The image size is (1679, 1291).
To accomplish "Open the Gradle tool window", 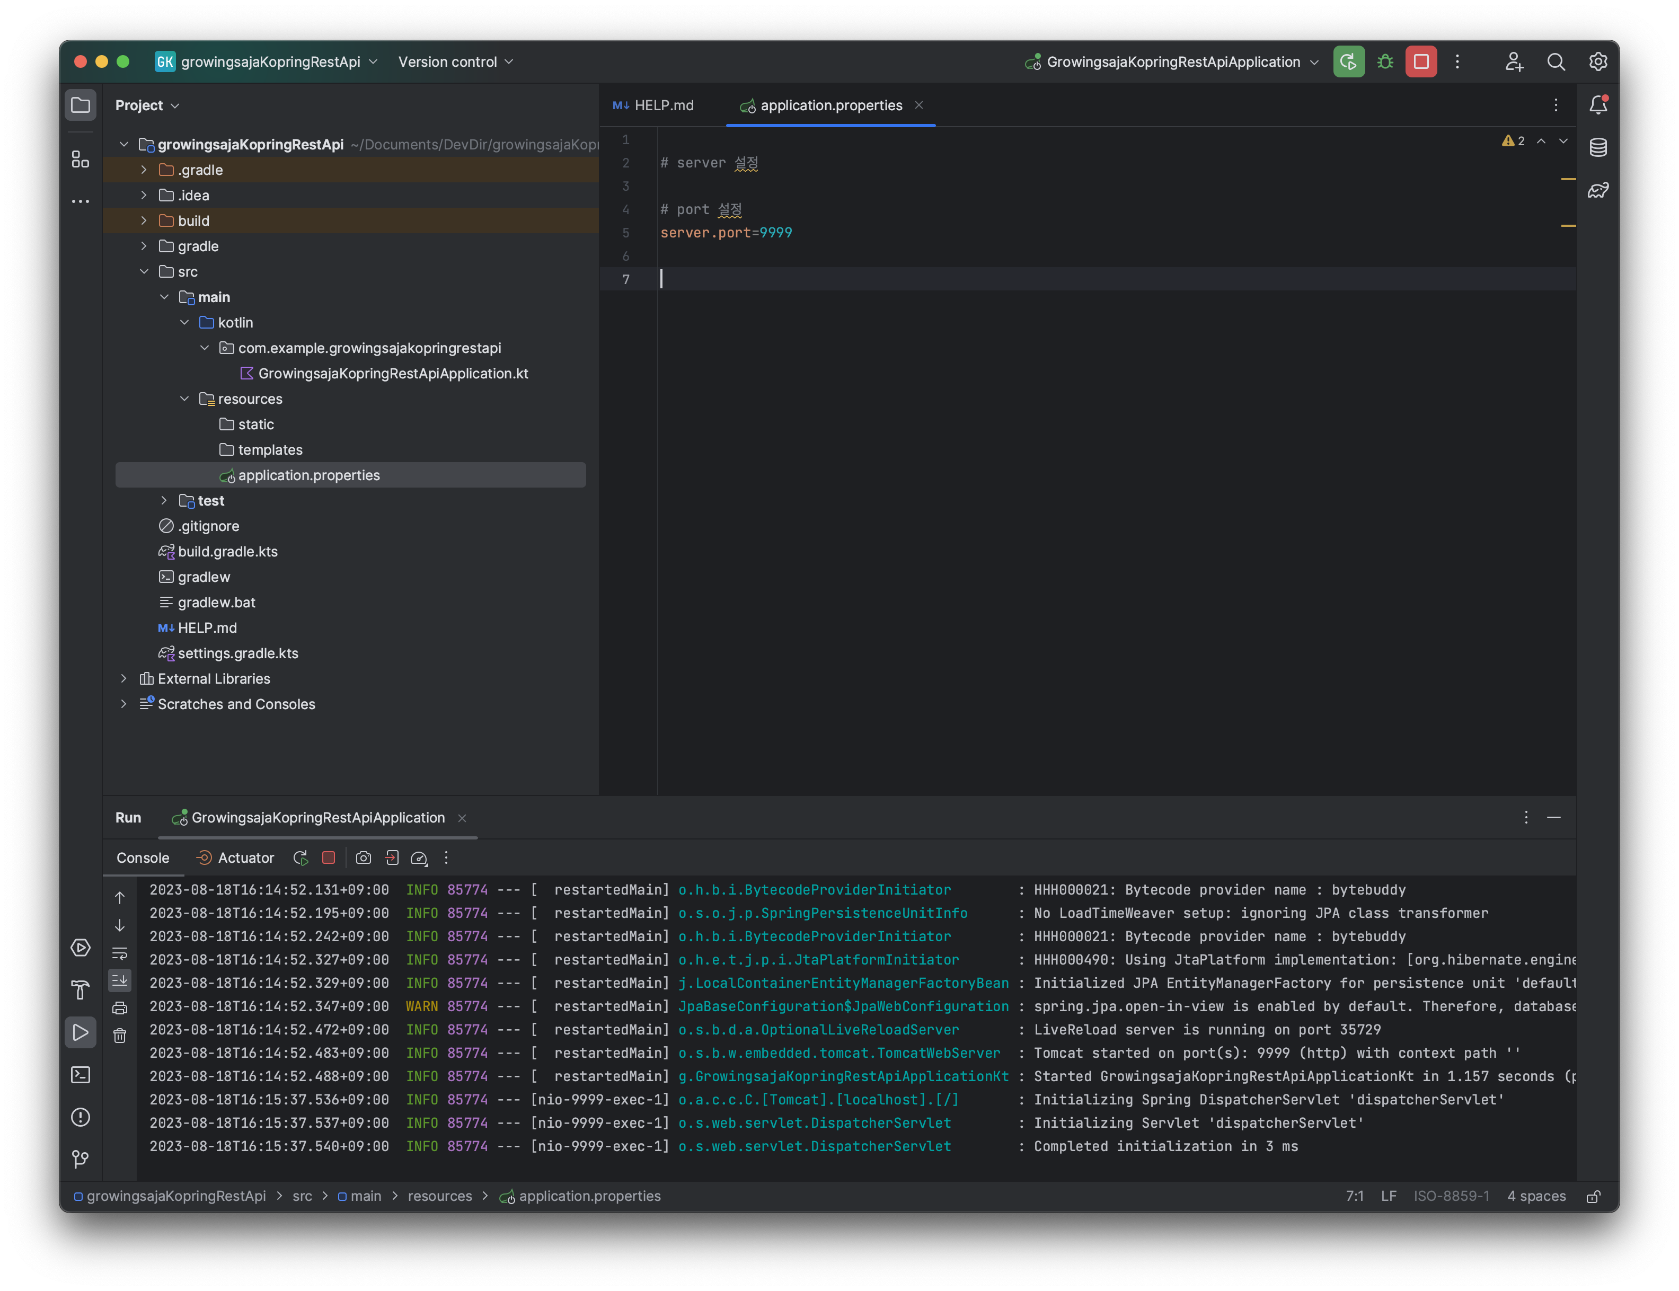I will pos(1597,190).
